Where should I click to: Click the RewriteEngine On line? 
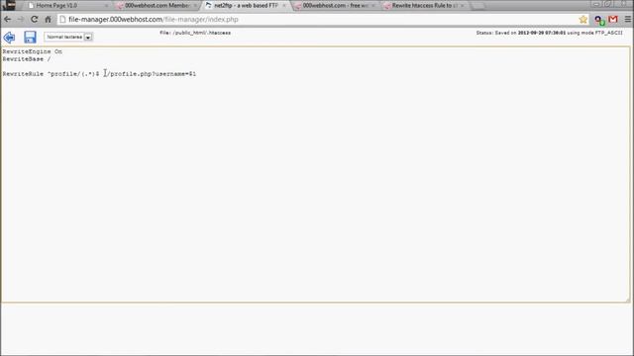pyautogui.click(x=33, y=51)
